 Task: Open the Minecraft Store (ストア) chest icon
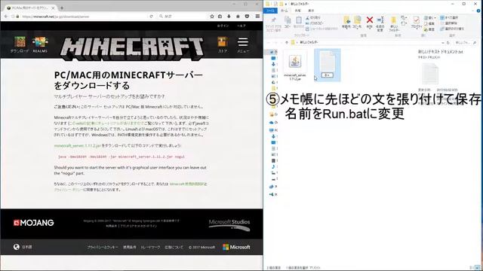point(223,44)
